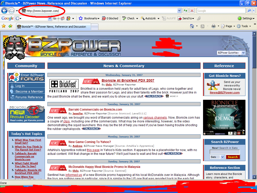Click author link Jennifer
Viewport: 257px width, 193px height.
[78, 113]
